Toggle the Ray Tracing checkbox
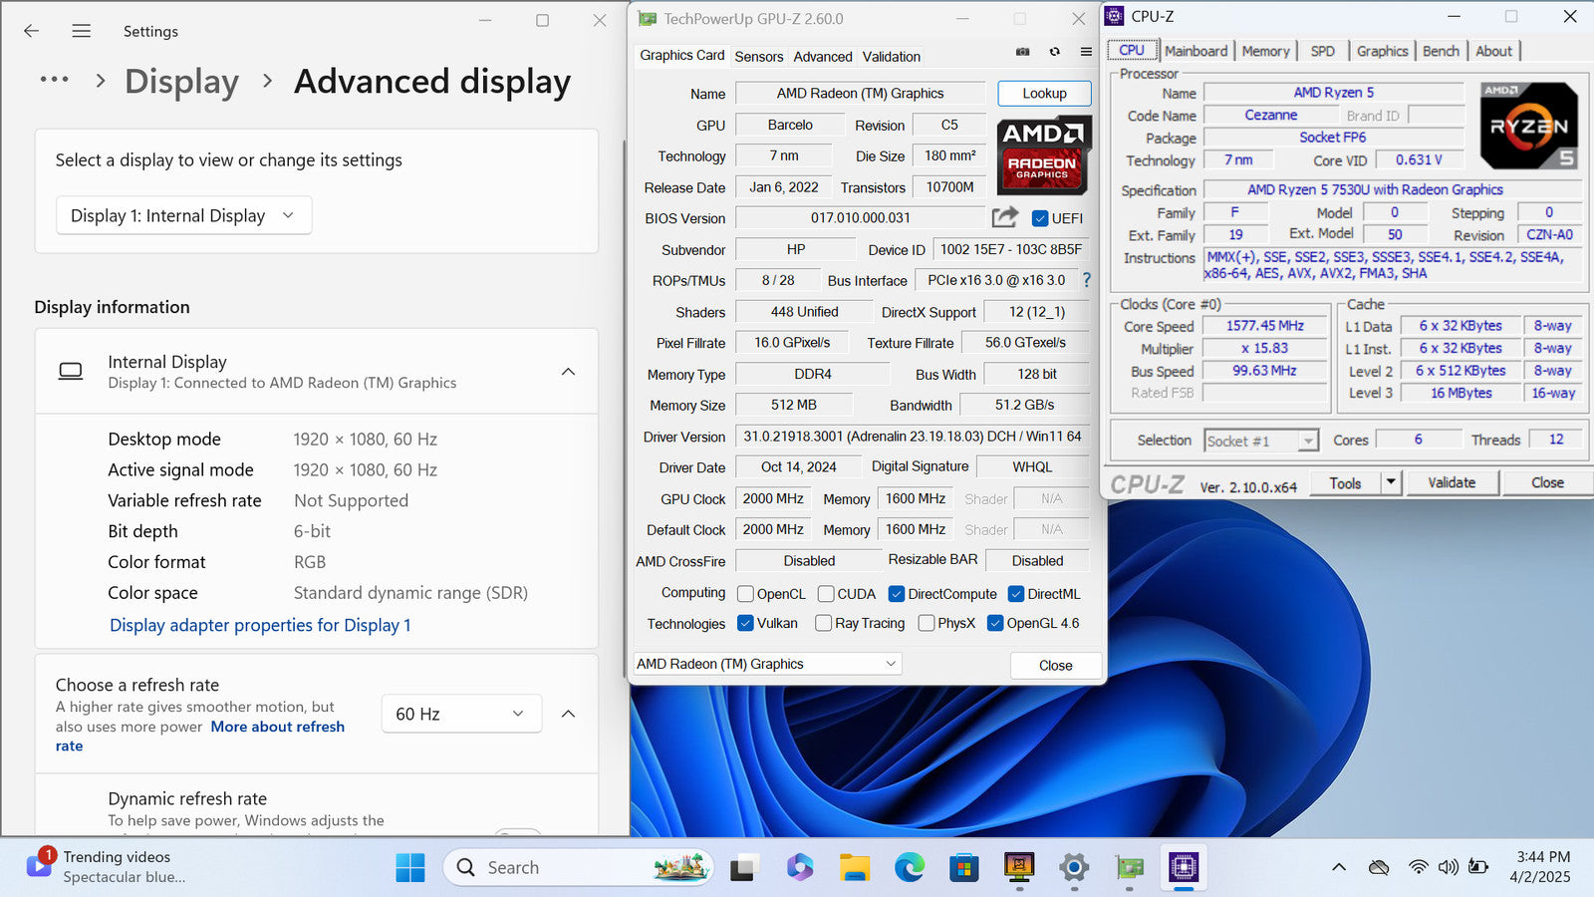The width and height of the screenshot is (1594, 897). 823,623
